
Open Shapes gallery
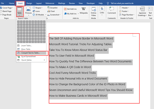pyautogui.click(x=38, y=8)
